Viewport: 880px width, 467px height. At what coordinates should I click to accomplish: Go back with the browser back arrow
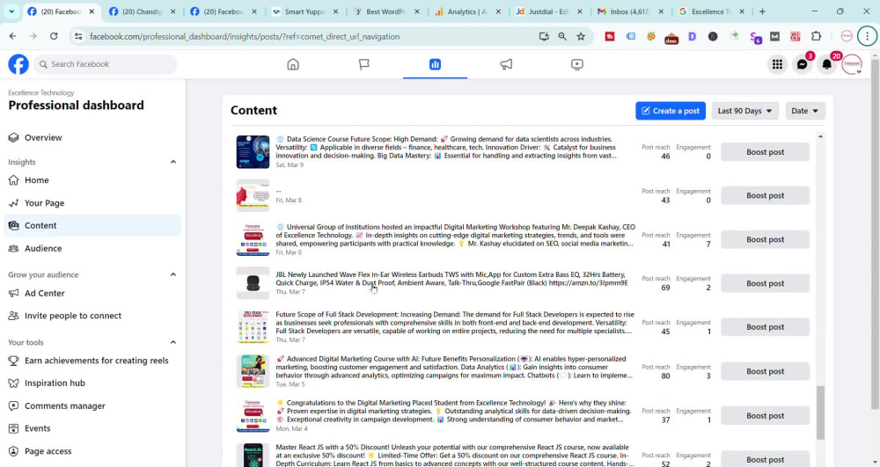(x=13, y=36)
